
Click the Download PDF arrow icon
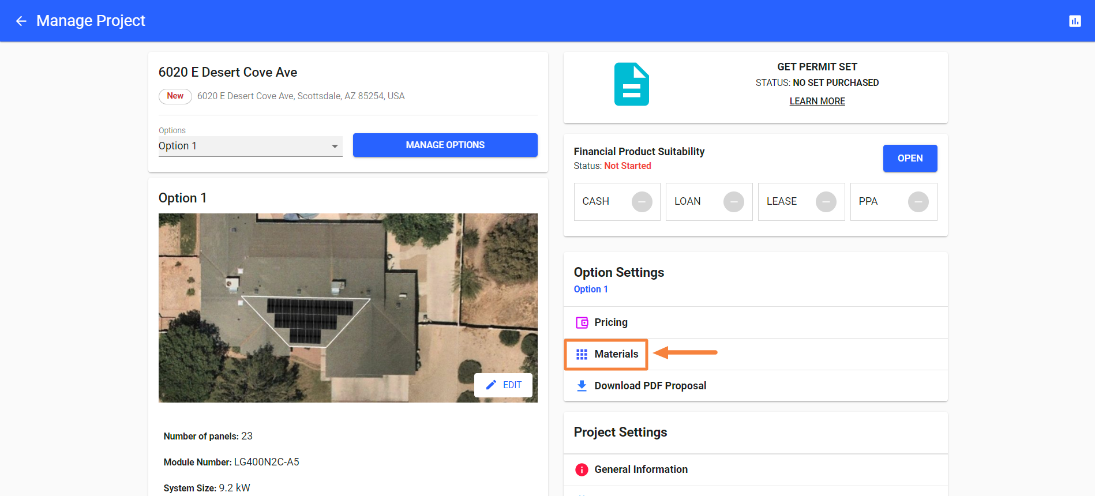582,386
